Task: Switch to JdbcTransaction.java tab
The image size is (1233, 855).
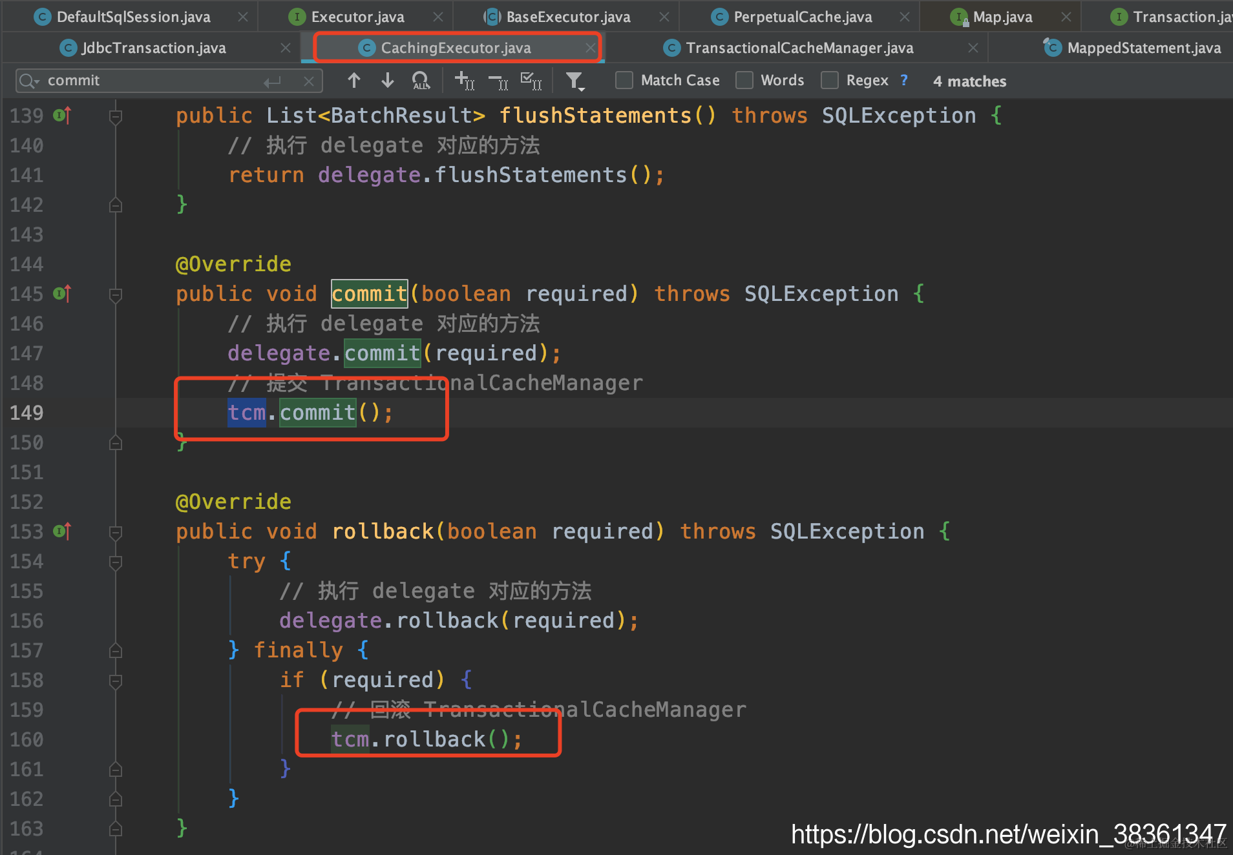Action: pos(153,48)
